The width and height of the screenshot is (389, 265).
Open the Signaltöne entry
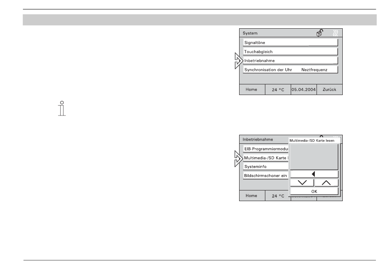(290, 43)
